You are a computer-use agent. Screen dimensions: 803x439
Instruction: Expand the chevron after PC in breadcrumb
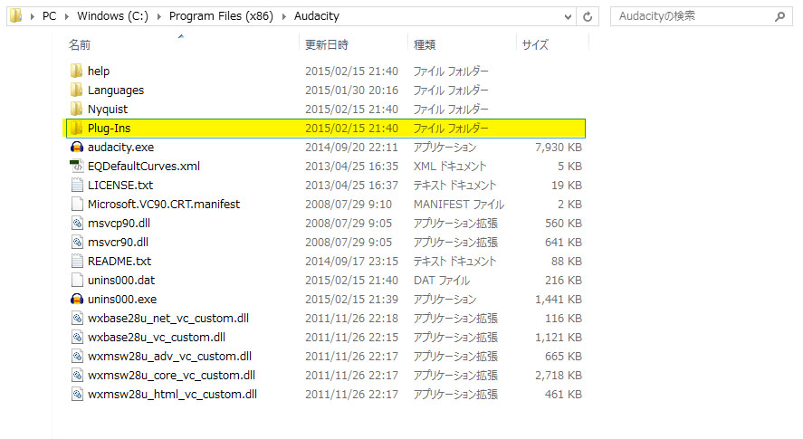coord(67,16)
